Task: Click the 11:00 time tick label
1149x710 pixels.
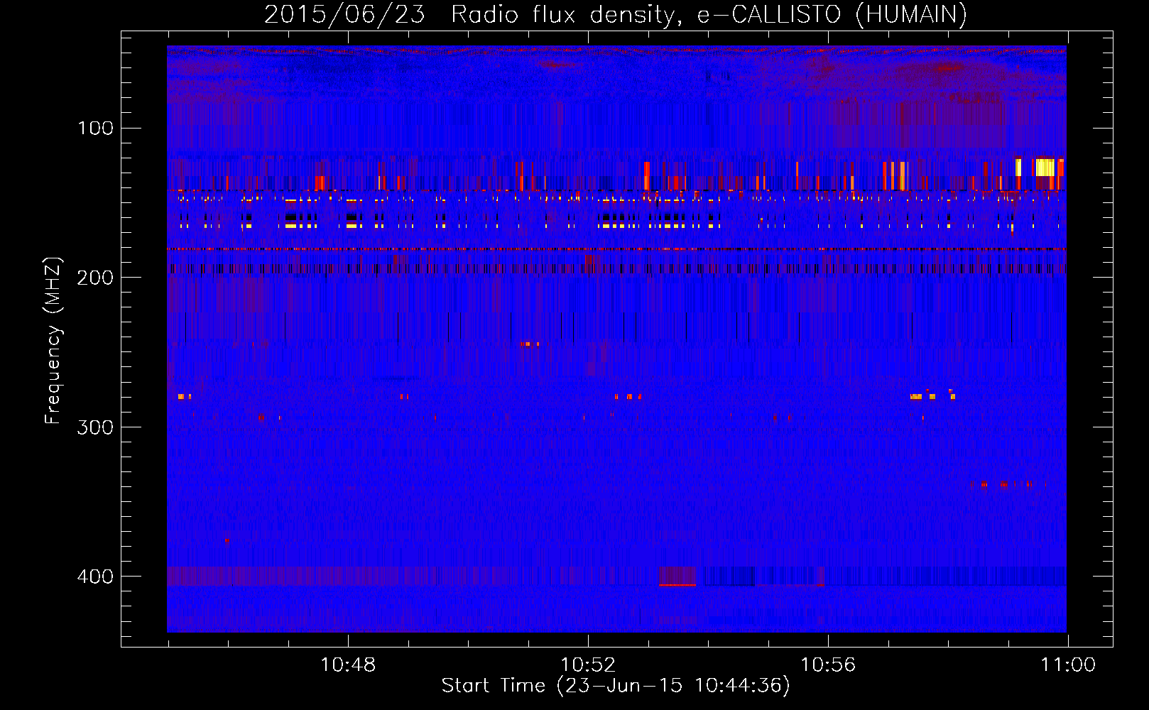Action: click(x=1068, y=665)
